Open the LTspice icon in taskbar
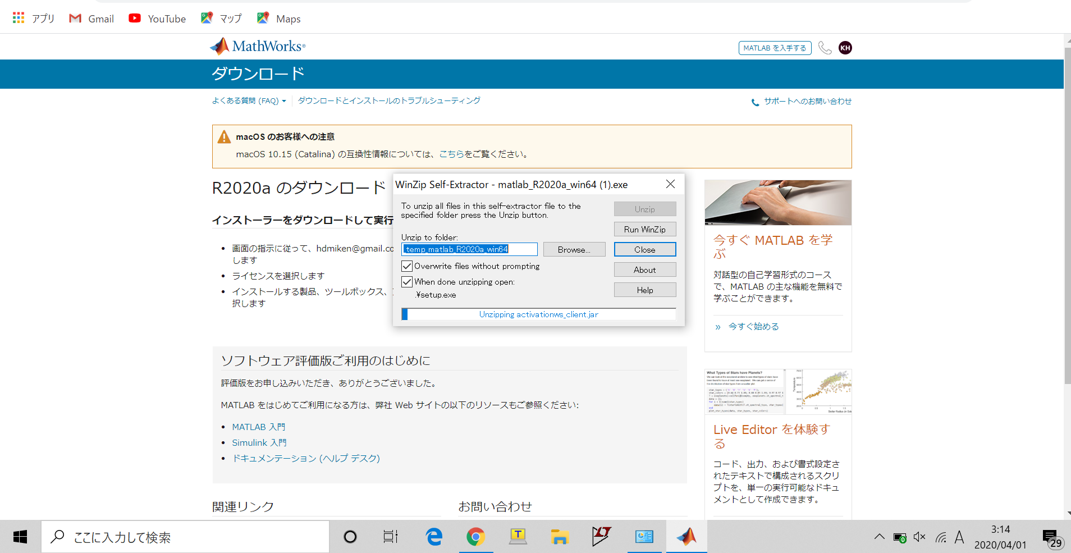1071x553 pixels. [x=601, y=537]
